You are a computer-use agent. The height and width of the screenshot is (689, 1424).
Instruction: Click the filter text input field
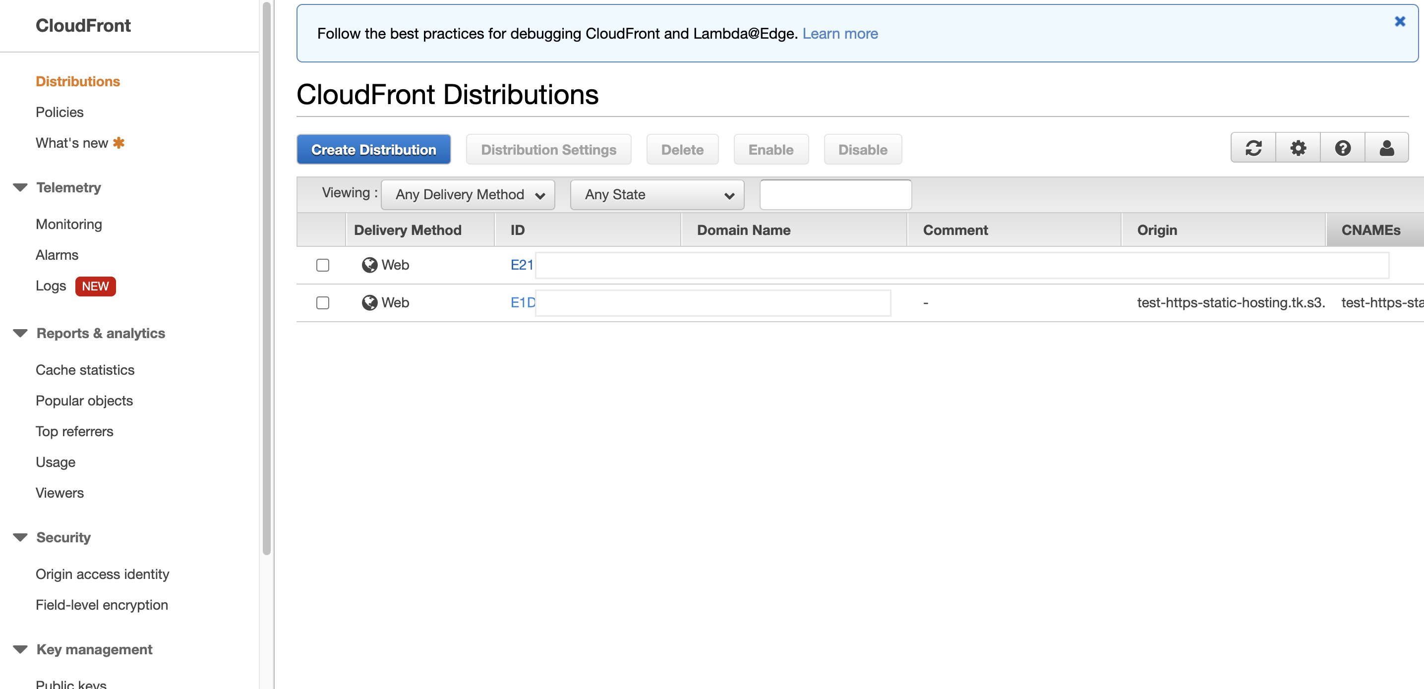point(835,194)
